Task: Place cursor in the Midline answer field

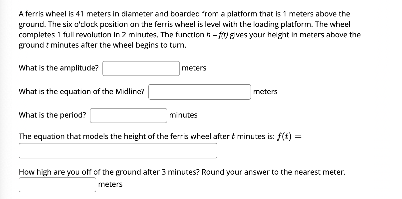Action: 199,92
